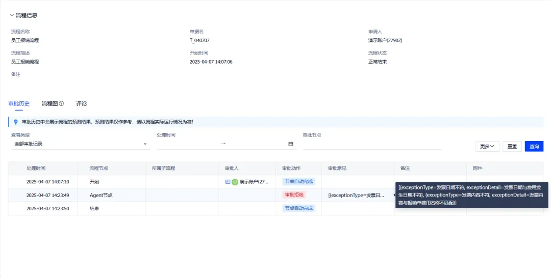Click the 节点自动完成 tag in the 结束 row

[298, 208]
